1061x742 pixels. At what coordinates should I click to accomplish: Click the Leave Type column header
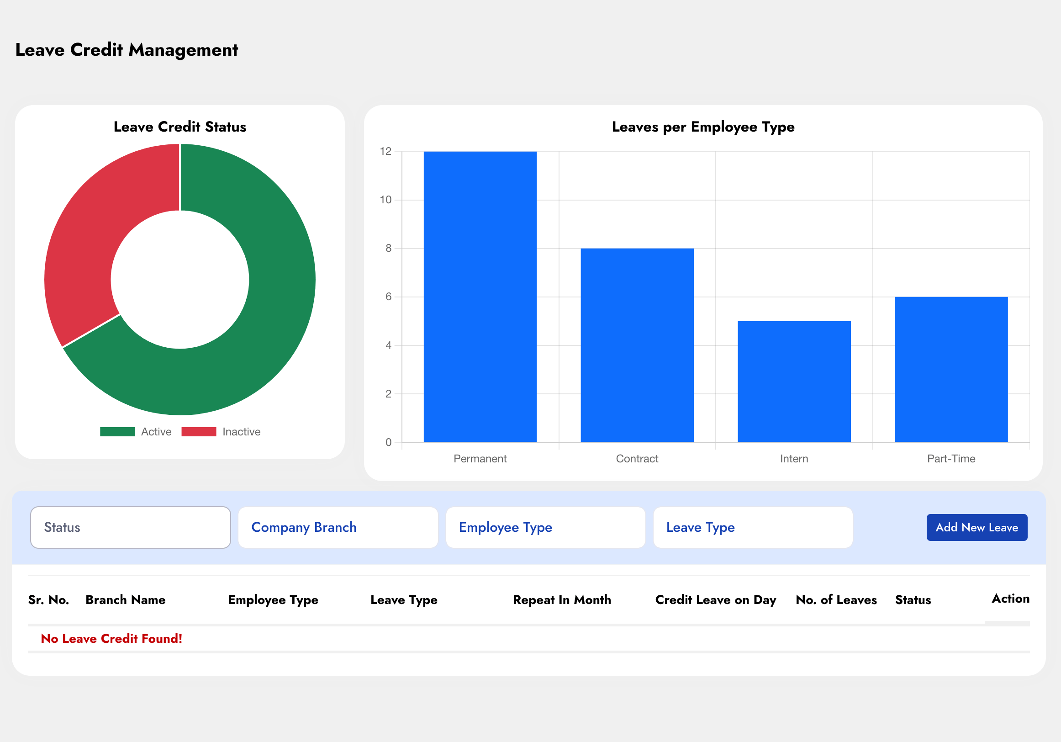coord(403,599)
